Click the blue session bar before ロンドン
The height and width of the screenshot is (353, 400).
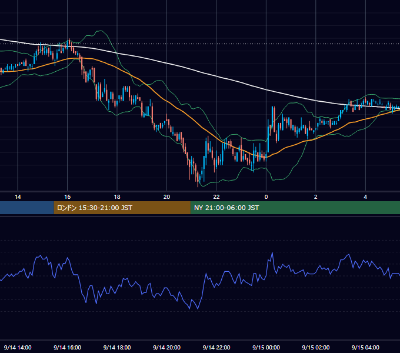[x=27, y=208]
